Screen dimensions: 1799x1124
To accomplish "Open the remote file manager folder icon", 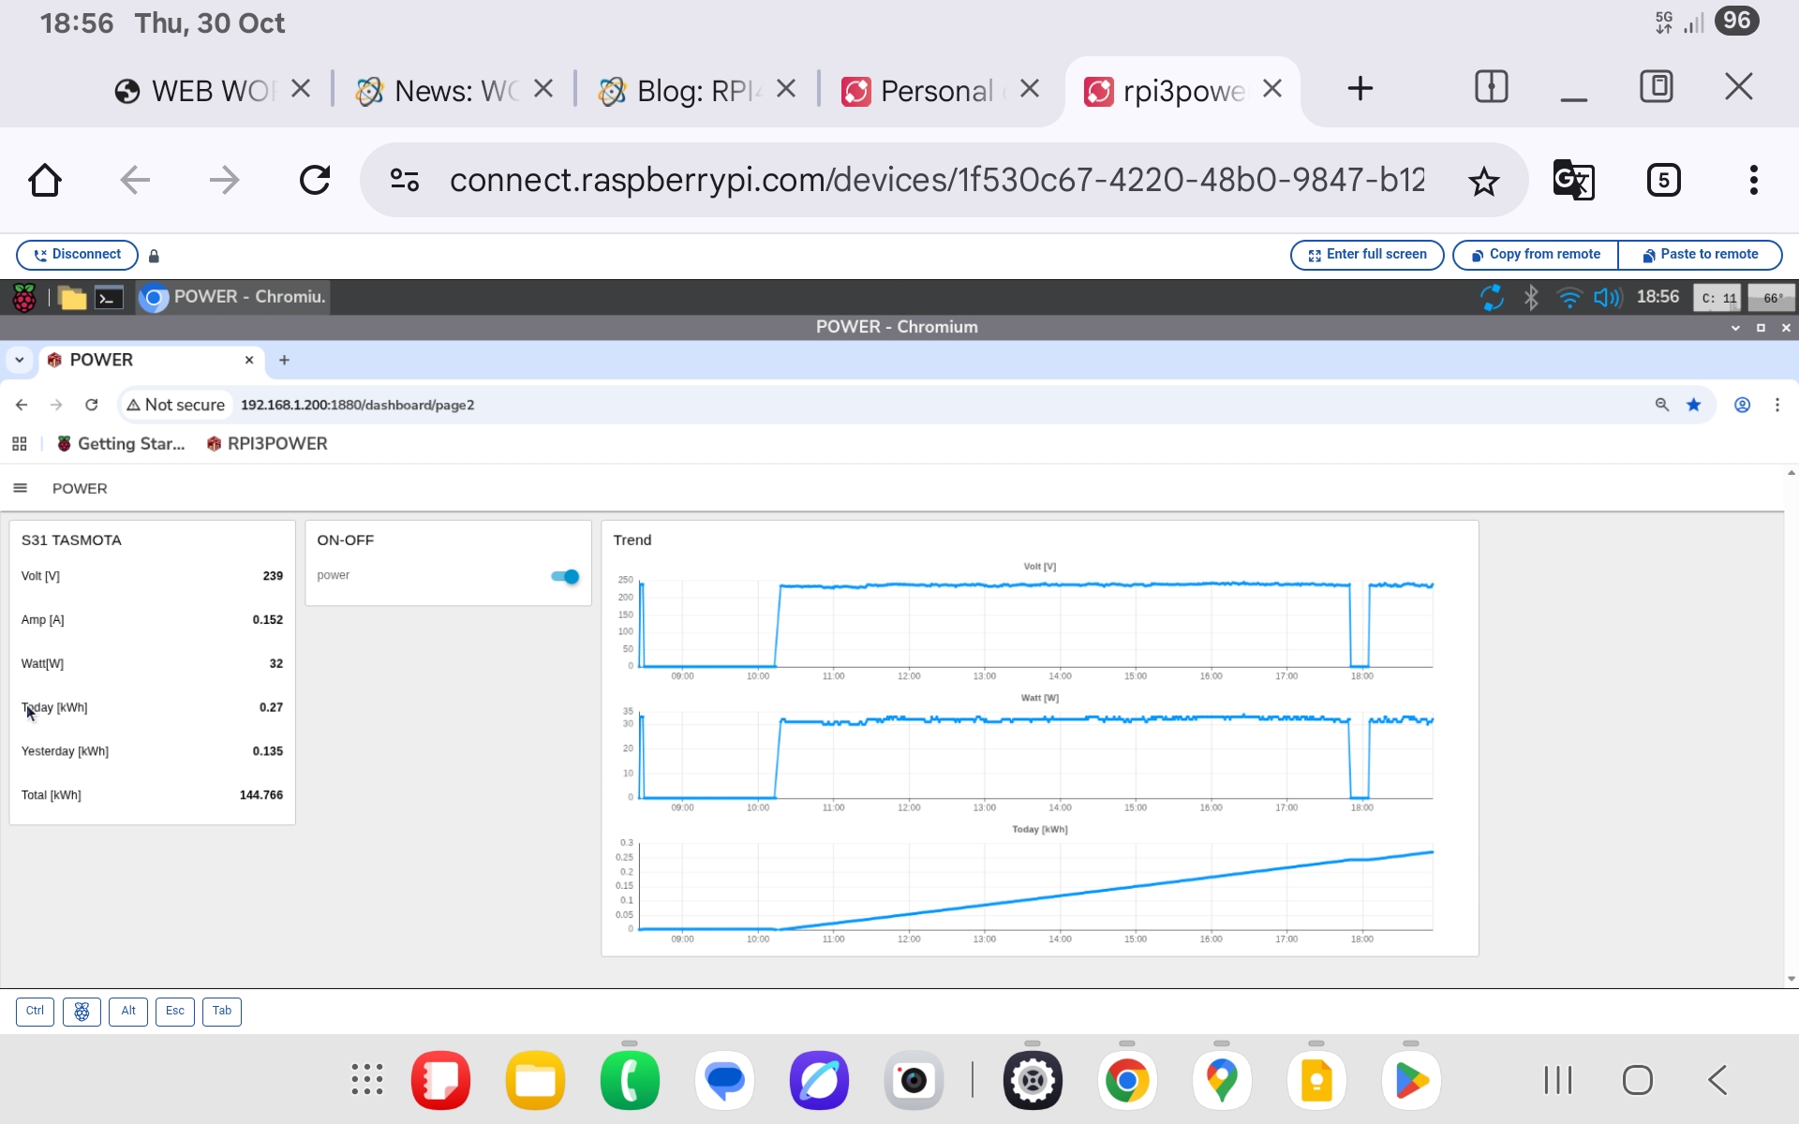I will point(72,298).
